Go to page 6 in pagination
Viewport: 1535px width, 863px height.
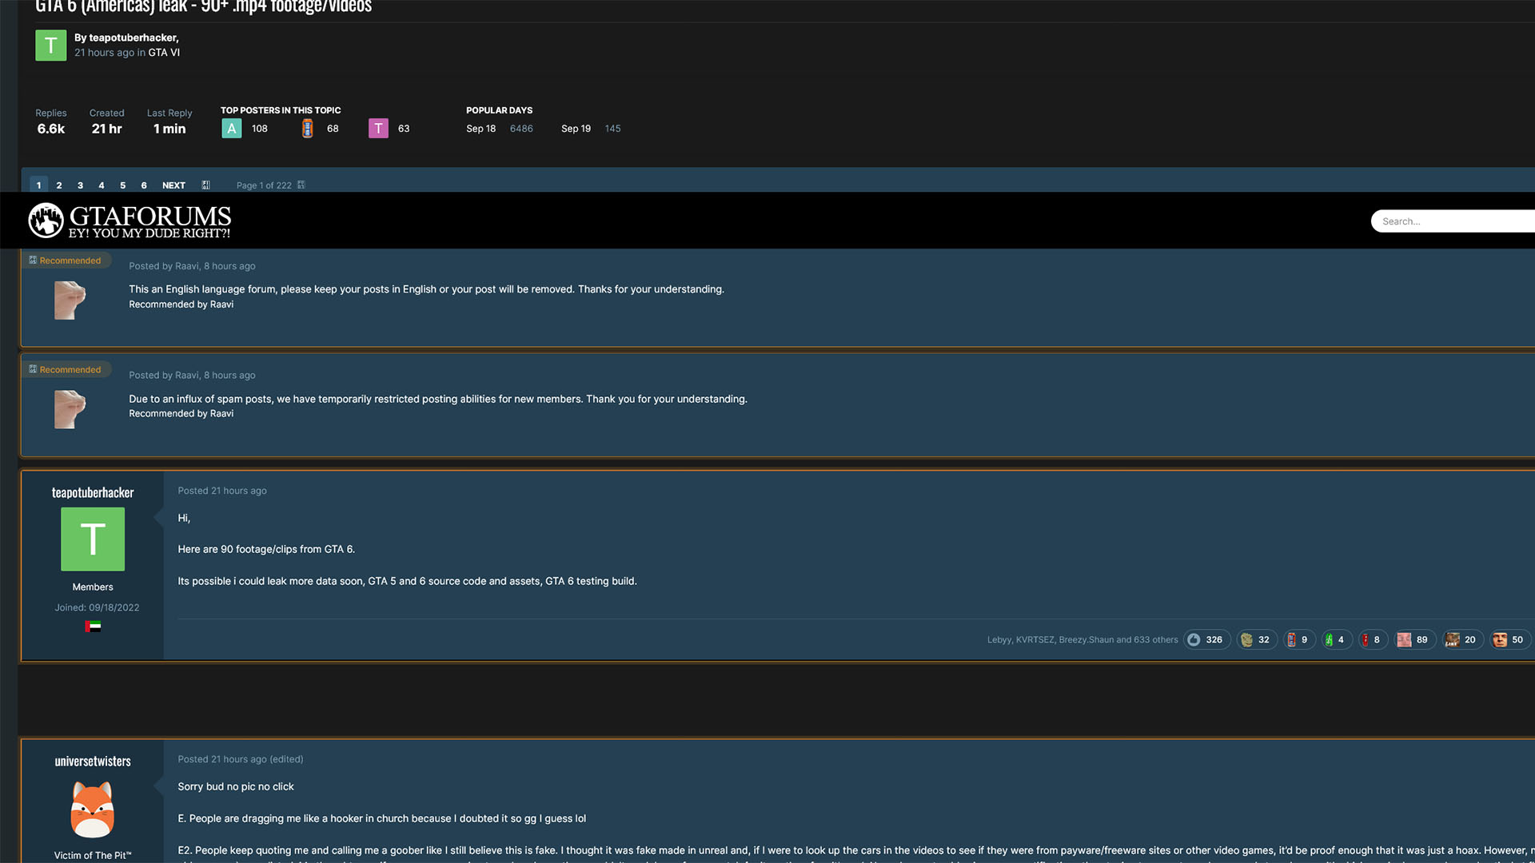(144, 185)
